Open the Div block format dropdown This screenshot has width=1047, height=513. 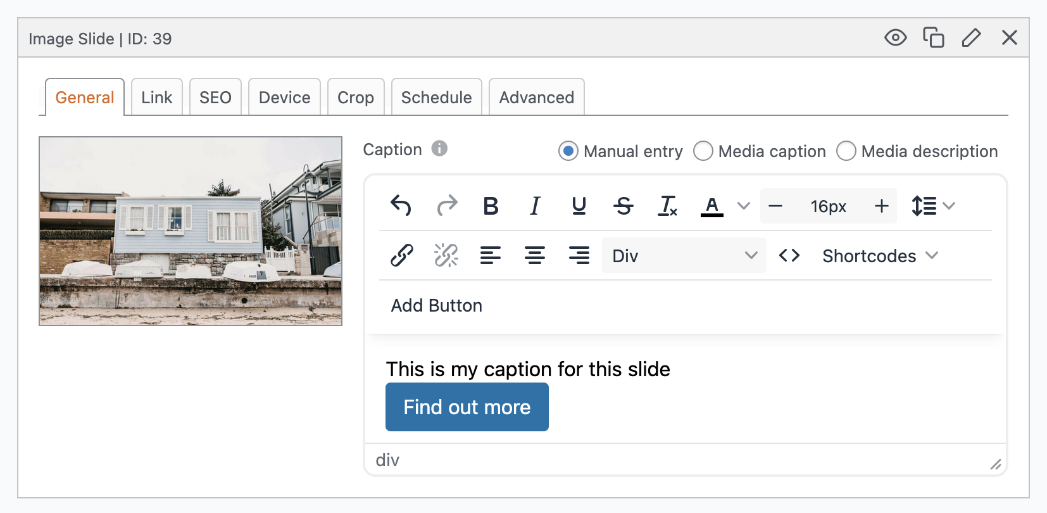(684, 255)
